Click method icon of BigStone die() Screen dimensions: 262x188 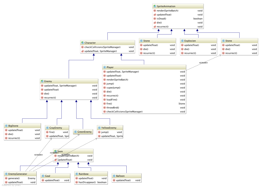(x=6, y=134)
